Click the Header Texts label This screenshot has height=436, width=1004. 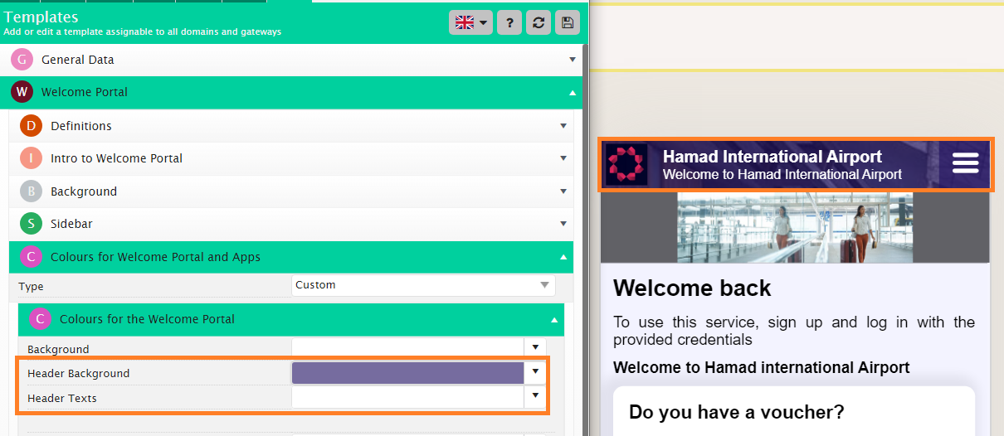coord(62,398)
